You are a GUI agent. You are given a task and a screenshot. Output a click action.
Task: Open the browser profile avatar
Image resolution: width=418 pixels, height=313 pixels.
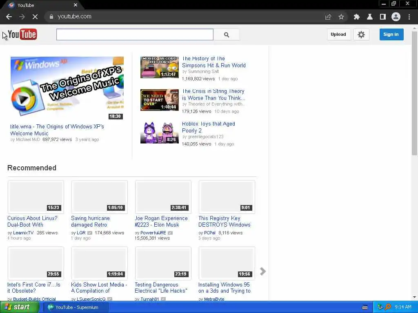(396, 17)
